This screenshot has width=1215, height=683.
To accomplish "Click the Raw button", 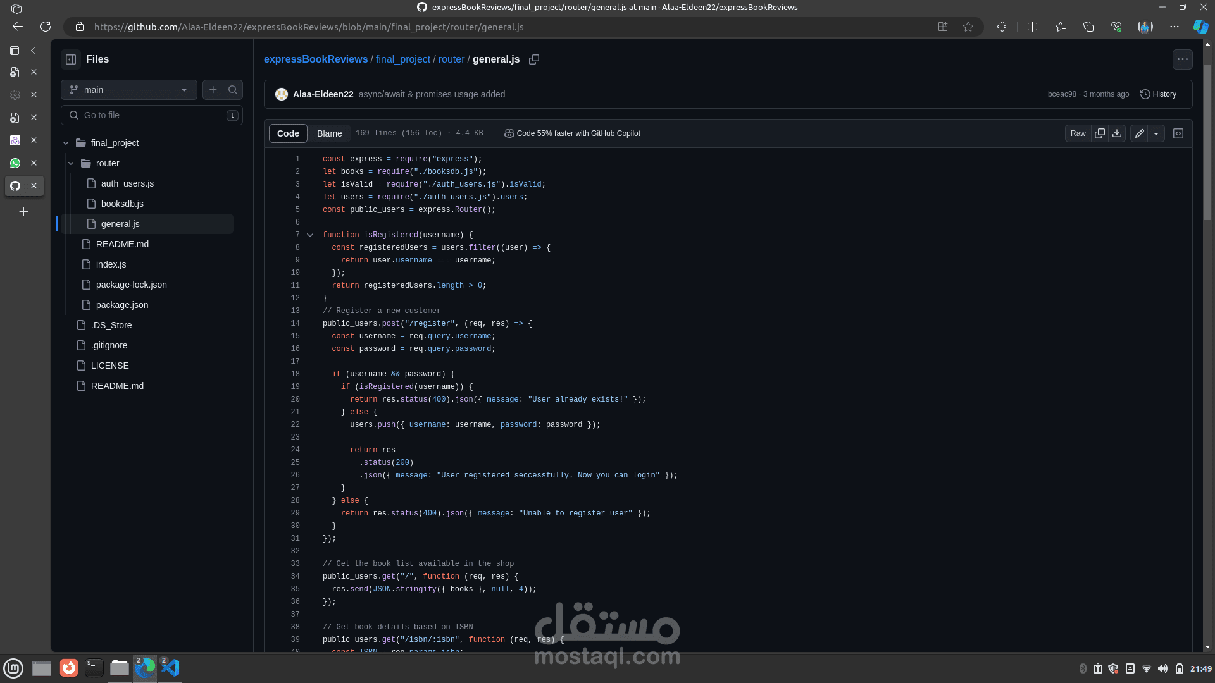I will pyautogui.click(x=1078, y=133).
